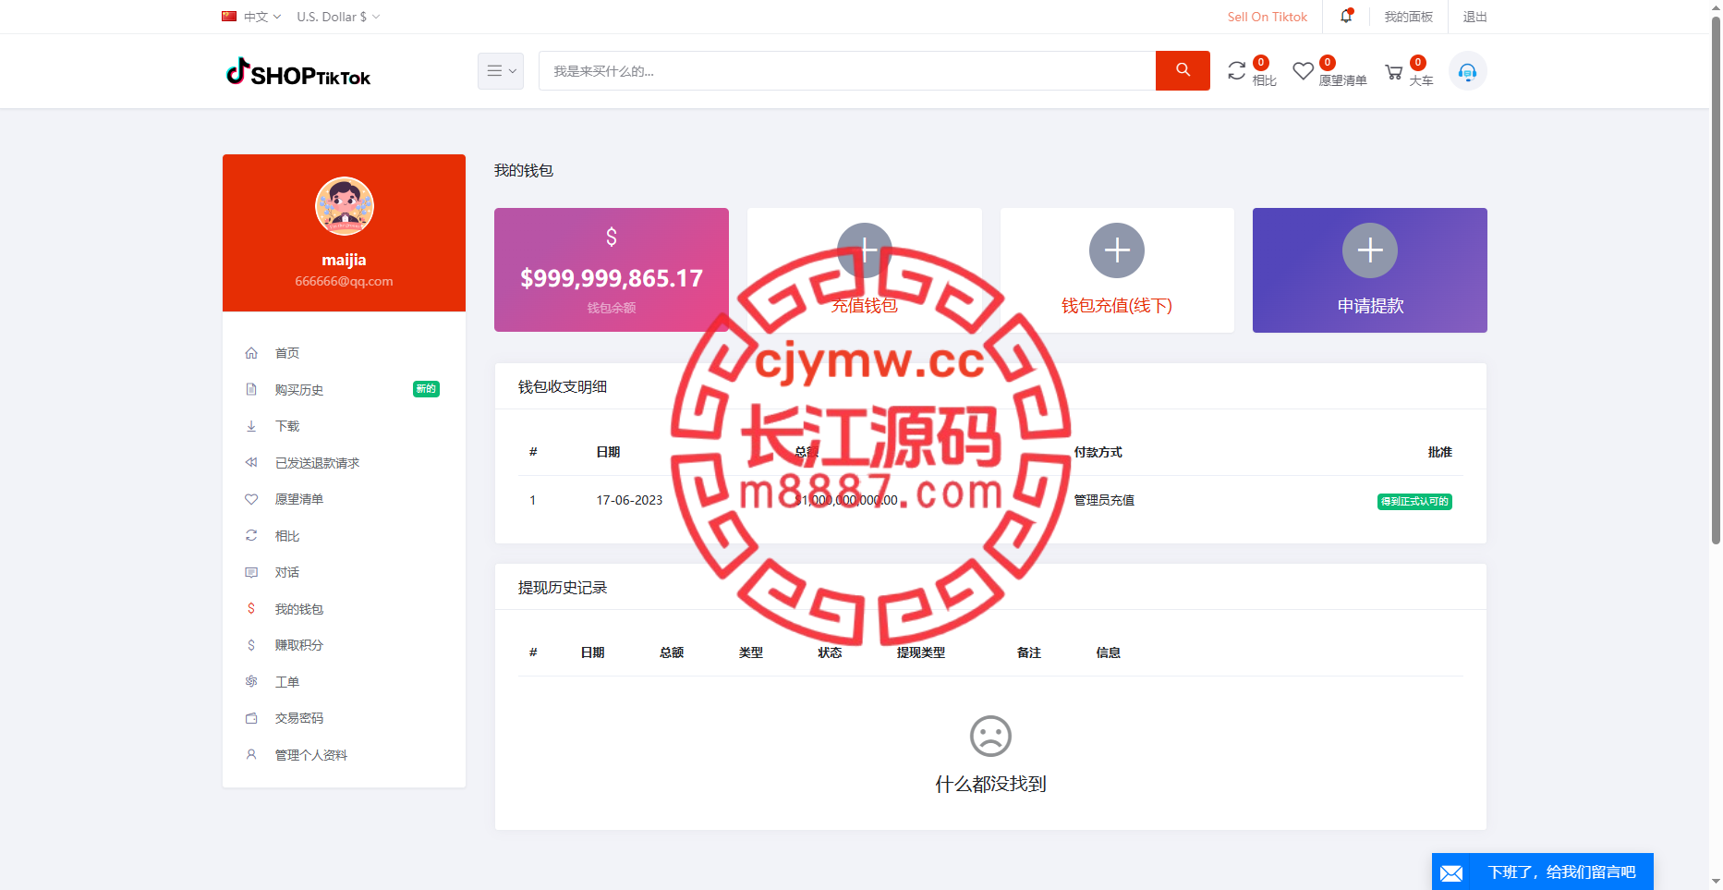The width and height of the screenshot is (1723, 890).
Task: Click the red dollar icon beside 我的钱包
Action: pos(251,608)
